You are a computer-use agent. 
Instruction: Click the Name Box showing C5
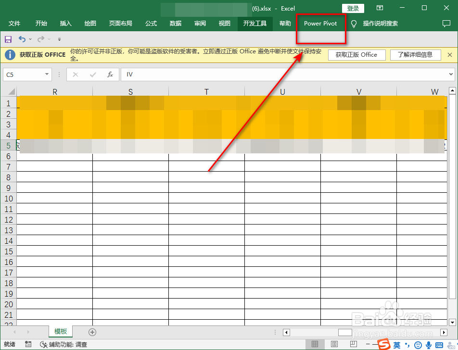[24, 75]
